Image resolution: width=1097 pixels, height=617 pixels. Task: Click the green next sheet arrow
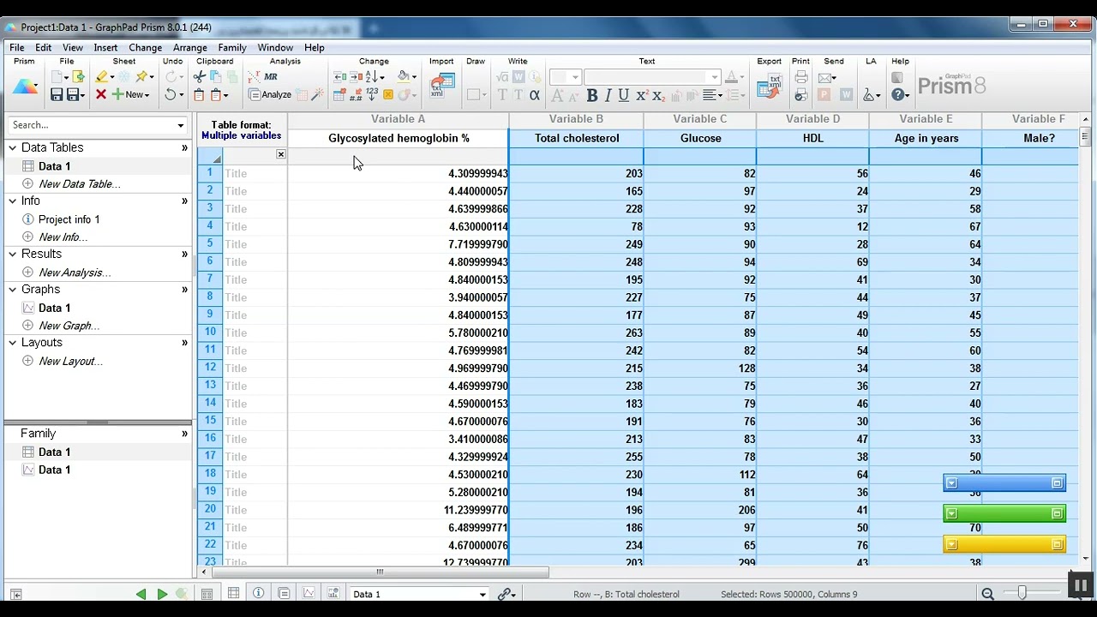(x=162, y=594)
